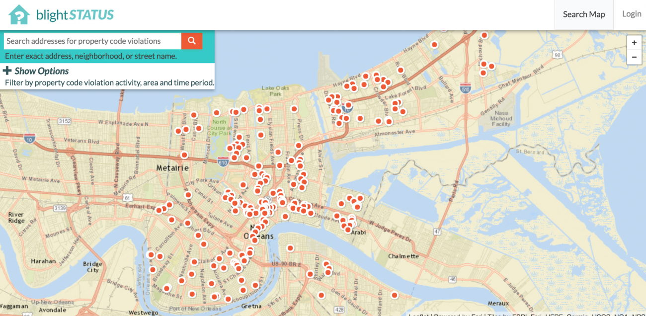Click the blightSTATUS title text link
Image resolution: width=646 pixels, height=316 pixels.
[75, 14]
